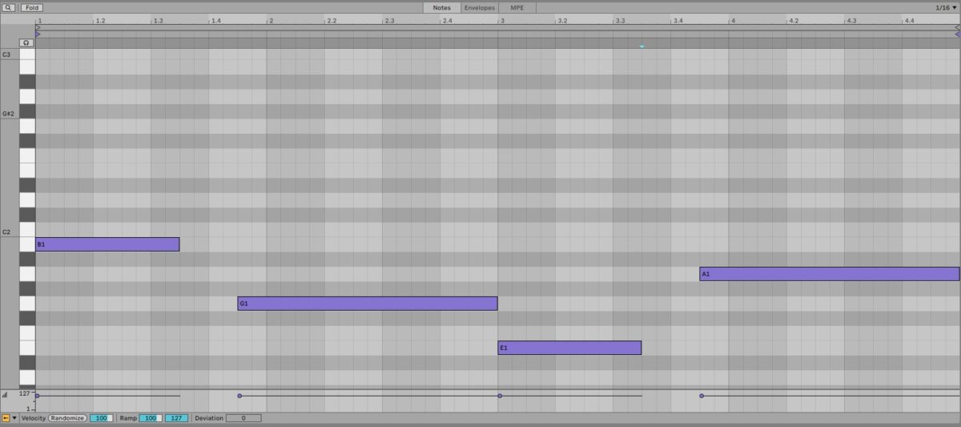Click the Deviation value field

pyautogui.click(x=243, y=418)
